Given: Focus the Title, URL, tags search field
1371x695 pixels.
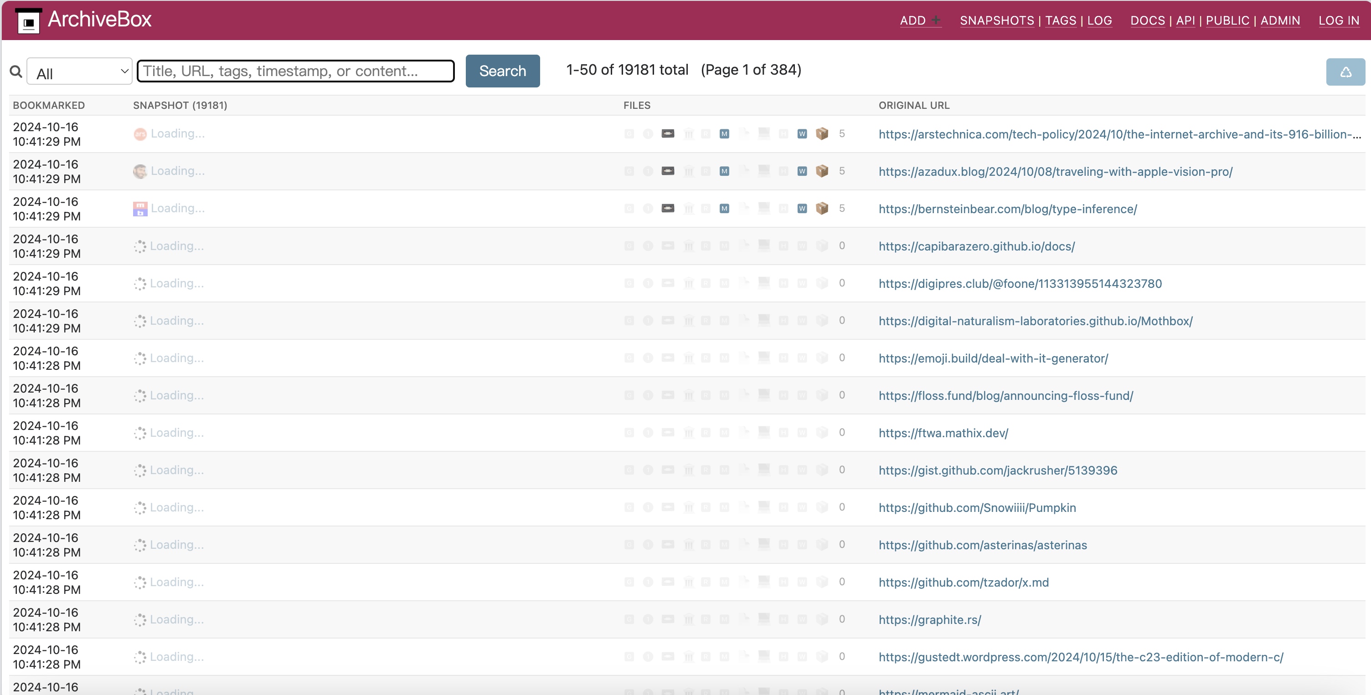Looking at the screenshot, I should click(x=295, y=71).
